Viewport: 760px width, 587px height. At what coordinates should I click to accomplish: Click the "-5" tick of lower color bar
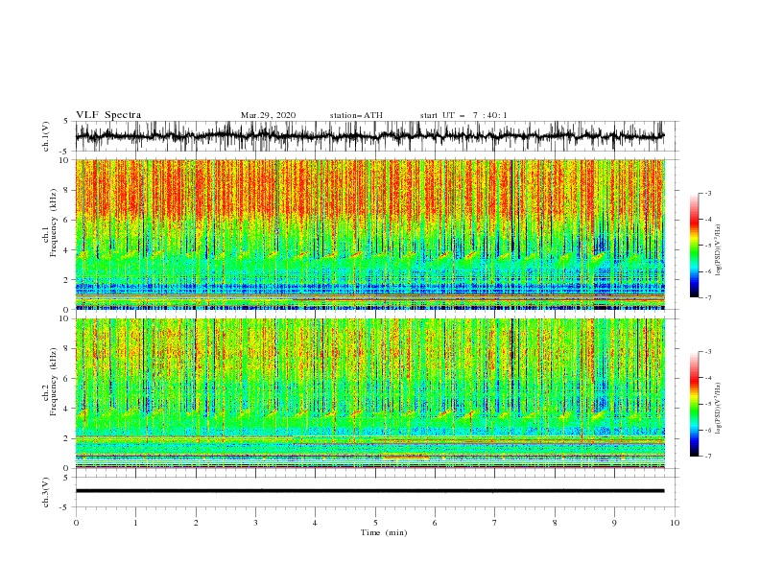tap(708, 404)
